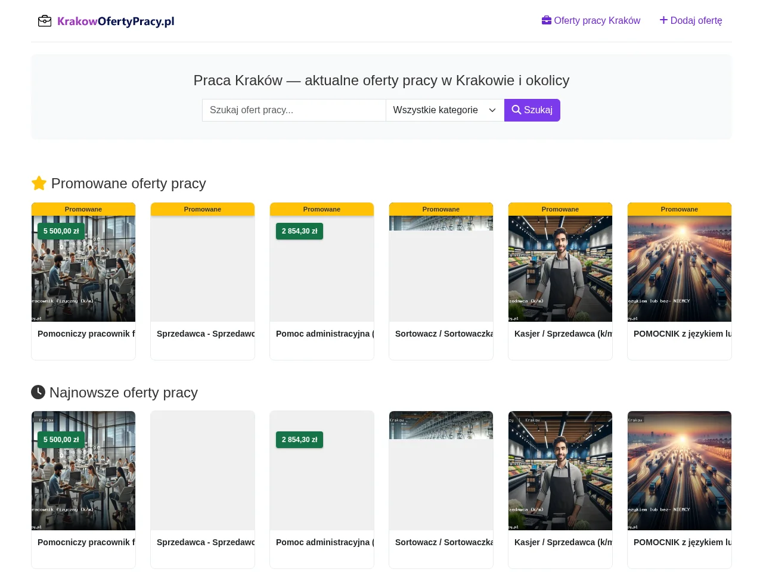The height and width of the screenshot is (572, 763).
Task: Click Dodaj ofertę link
Action: pos(691,20)
